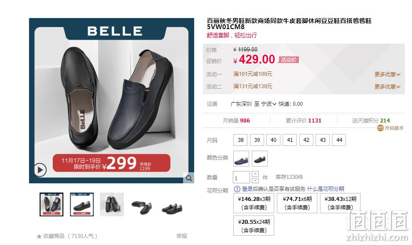The width and height of the screenshot is (412, 245).
Task: Select size 41
Action: coord(290,140)
